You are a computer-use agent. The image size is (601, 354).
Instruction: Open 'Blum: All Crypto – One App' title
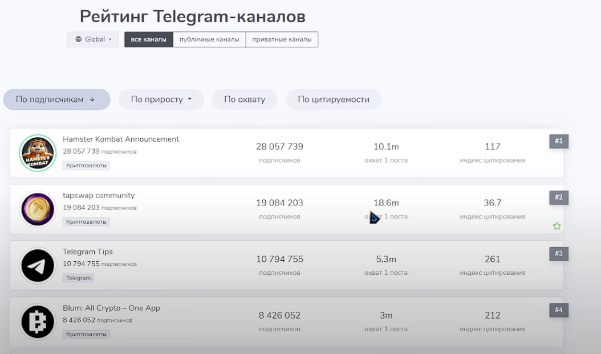tap(112, 308)
